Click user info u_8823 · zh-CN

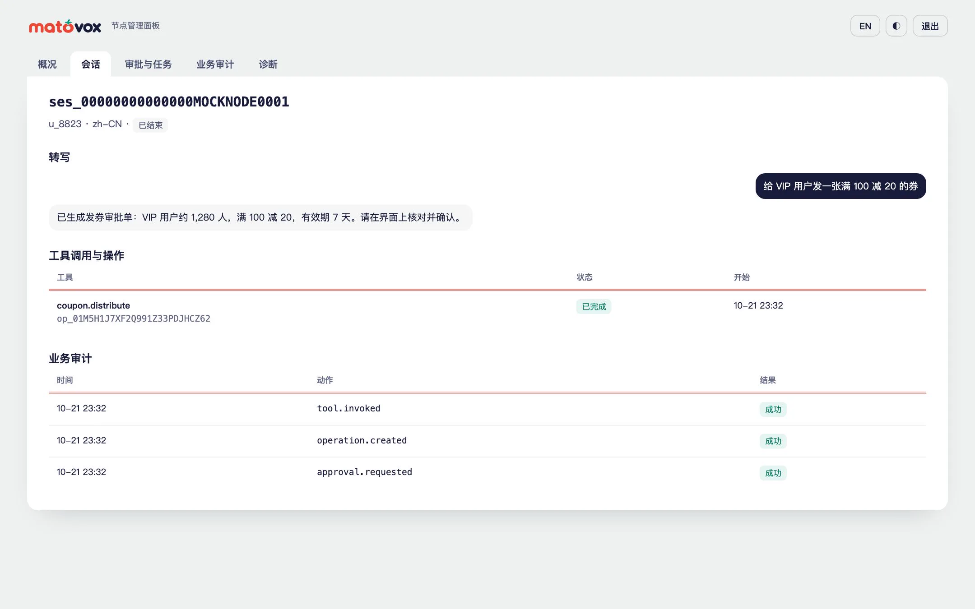[85, 124]
